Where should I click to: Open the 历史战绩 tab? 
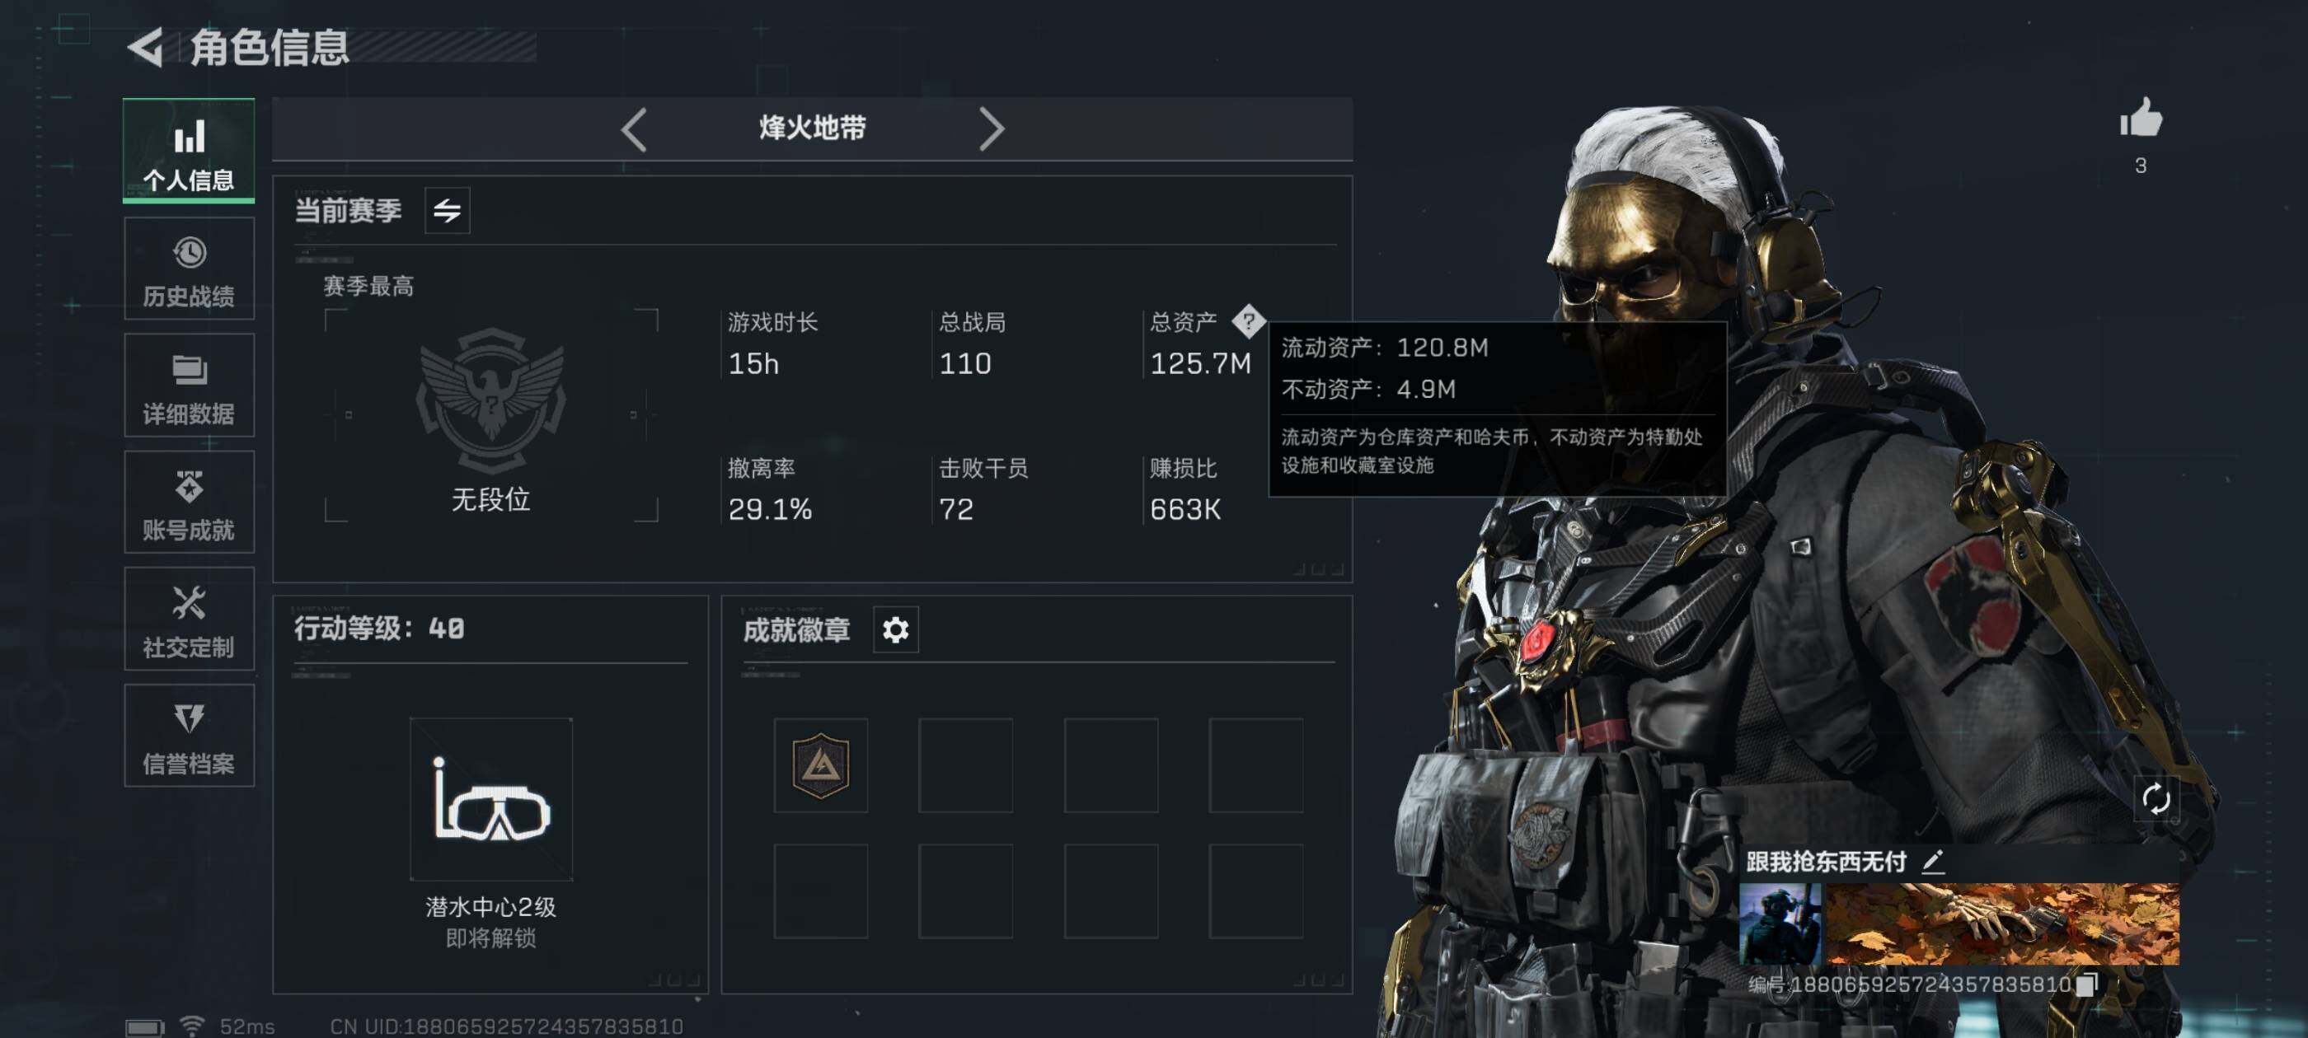point(189,269)
